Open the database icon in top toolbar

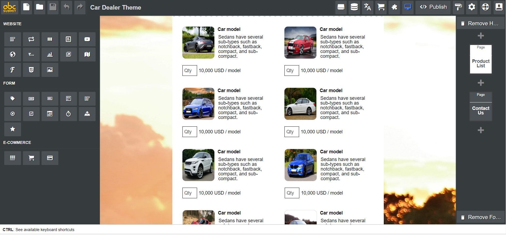(354, 7)
